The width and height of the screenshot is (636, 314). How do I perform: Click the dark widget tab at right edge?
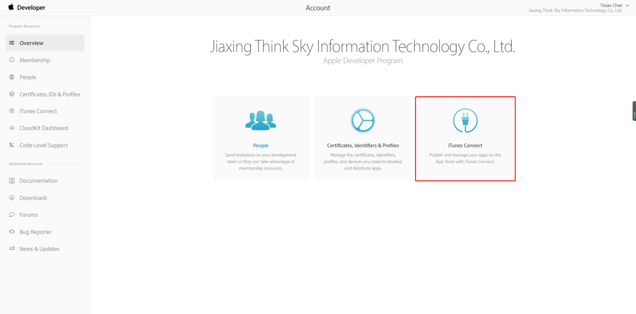pos(634,111)
